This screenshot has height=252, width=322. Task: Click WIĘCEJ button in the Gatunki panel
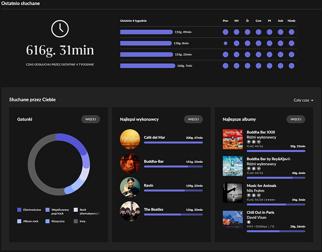pos(91,119)
